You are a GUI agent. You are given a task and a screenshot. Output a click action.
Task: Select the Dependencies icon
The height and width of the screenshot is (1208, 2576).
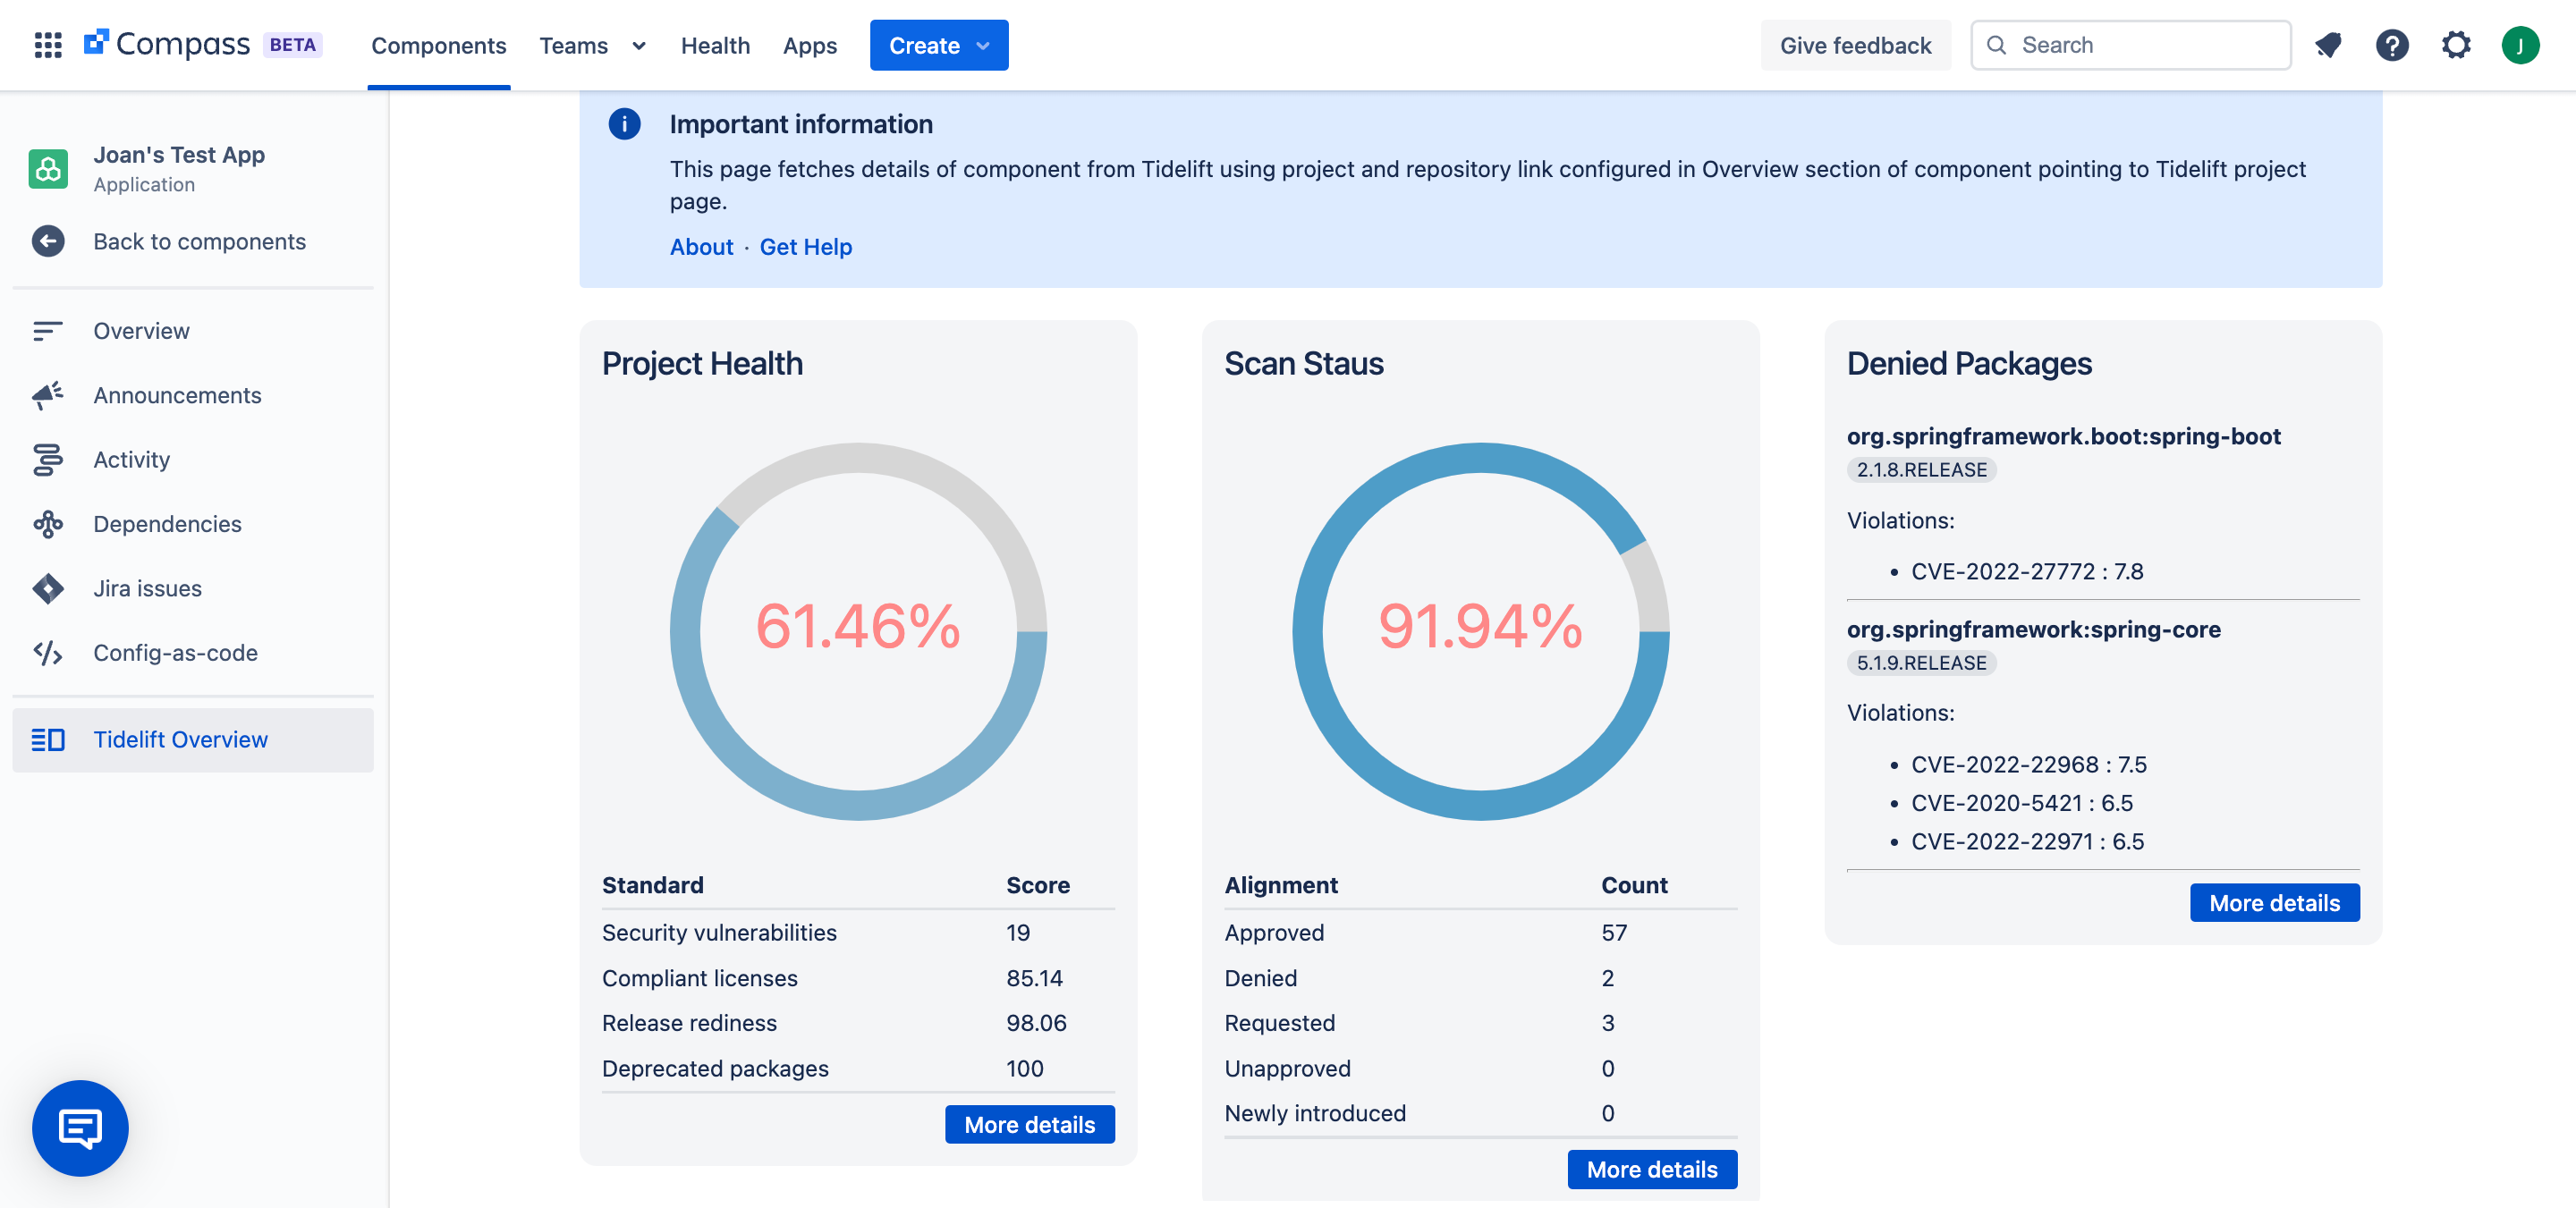click(x=47, y=523)
